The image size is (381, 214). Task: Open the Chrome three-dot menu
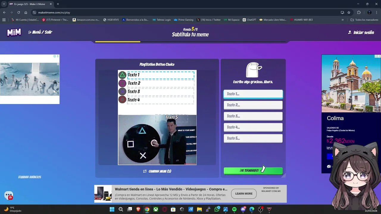(x=377, y=12)
